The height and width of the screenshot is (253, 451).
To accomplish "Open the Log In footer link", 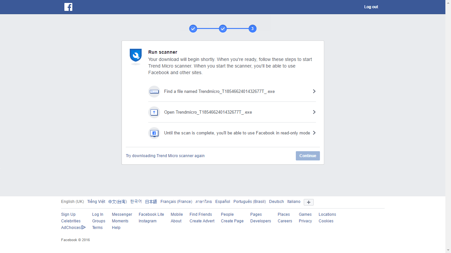I will [x=98, y=214].
